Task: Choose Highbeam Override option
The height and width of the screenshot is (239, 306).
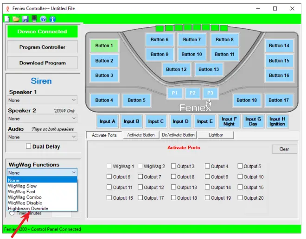Action: pyautogui.click(x=42, y=208)
